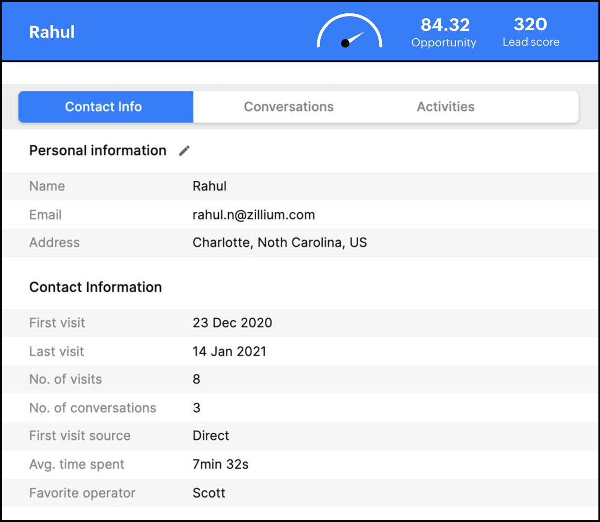Select the Name field value Rahul
The image size is (600, 522).
pos(210,186)
